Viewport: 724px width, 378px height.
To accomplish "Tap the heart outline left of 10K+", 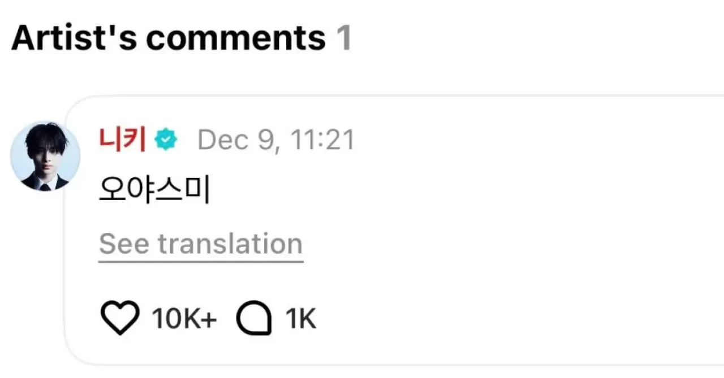I will click(x=120, y=319).
